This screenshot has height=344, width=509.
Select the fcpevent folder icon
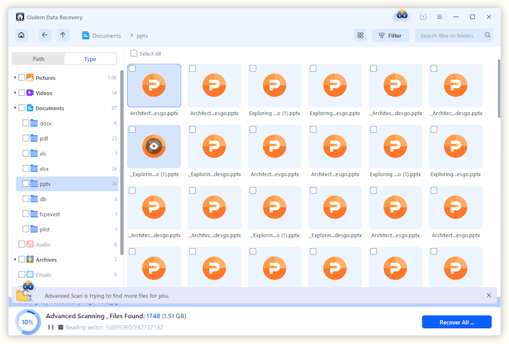[34, 214]
